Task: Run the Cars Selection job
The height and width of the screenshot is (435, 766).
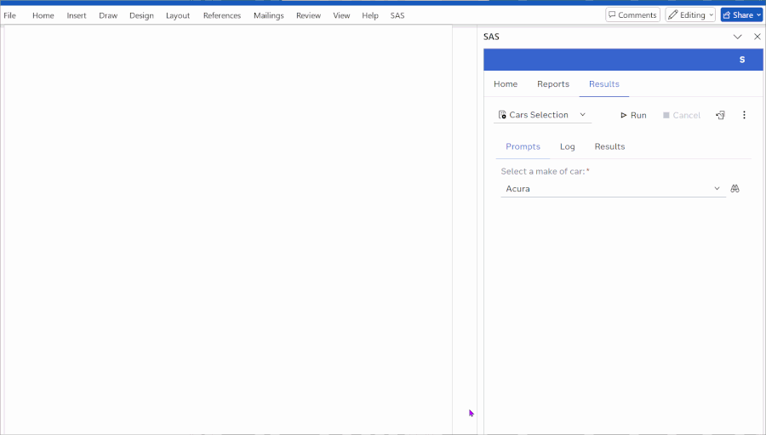Action: pos(633,116)
